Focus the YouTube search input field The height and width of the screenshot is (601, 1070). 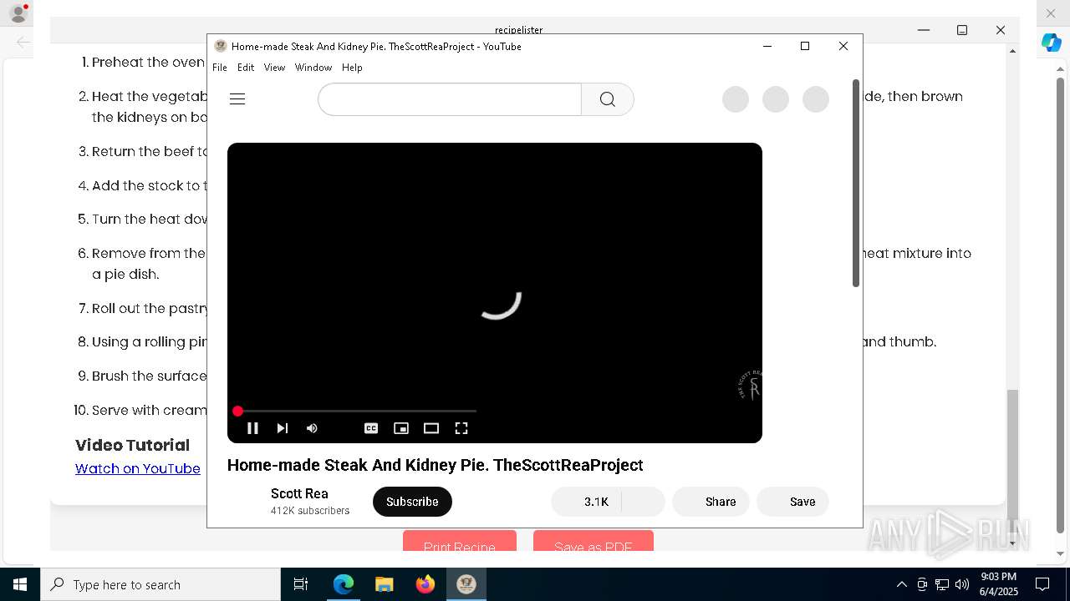click(x=450, y=99)
